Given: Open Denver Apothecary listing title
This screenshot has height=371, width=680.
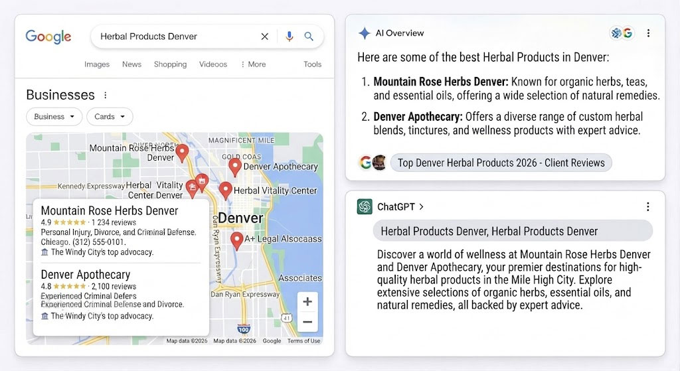Looking at the screenshot, I should [86, 275].
